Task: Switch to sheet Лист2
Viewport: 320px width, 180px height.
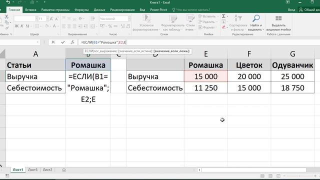Action: pos(47,170)
